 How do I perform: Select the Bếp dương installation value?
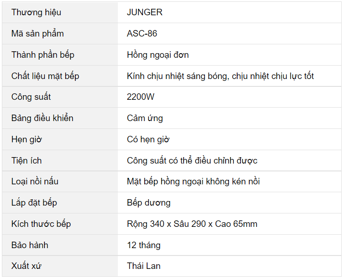148,203
